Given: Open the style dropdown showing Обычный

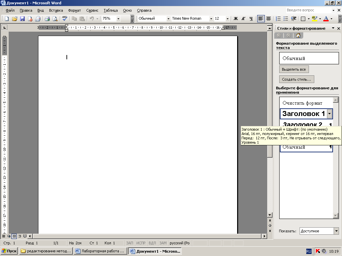Looking at the screenshot, I should tap(168, 19).
